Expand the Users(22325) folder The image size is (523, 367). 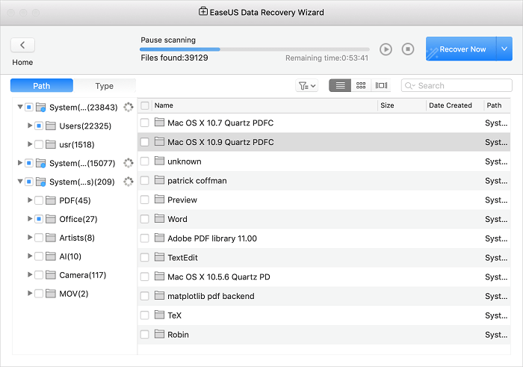30,126
